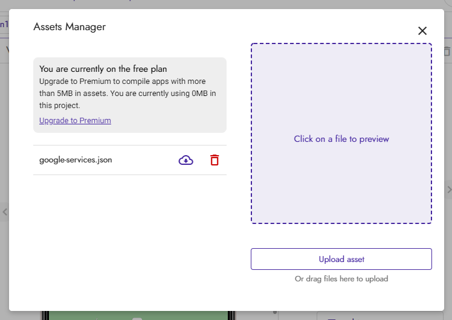The image size is (452, 320).
Task: Select the google-services.json file name
Action: tap(76, 160)
